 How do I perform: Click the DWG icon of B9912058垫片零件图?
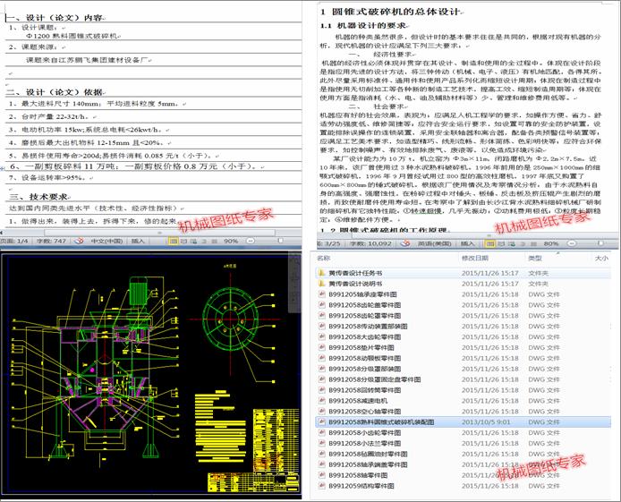[322, 347]
